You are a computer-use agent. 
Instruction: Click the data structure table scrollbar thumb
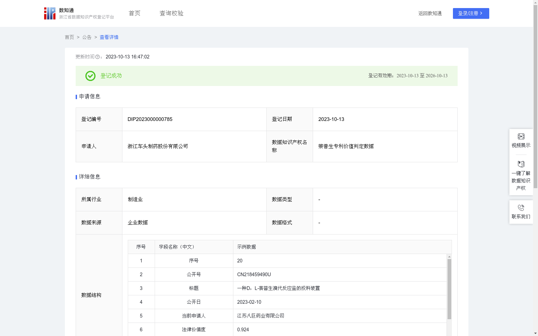coord(449,289)
